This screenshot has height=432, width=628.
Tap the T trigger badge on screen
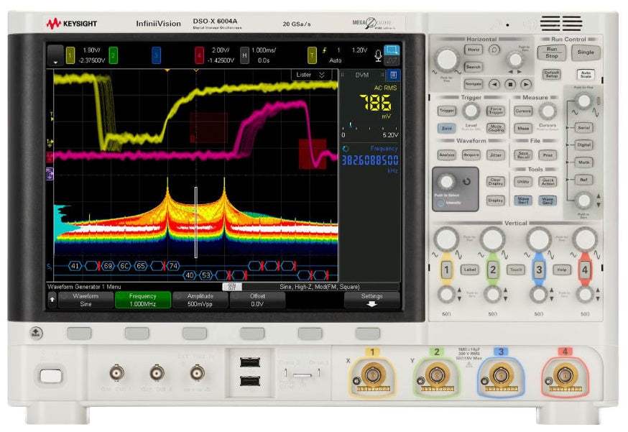312,55
